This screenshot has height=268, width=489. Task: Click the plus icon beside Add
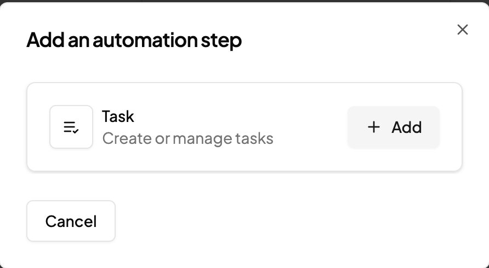(x=374, y=127)
